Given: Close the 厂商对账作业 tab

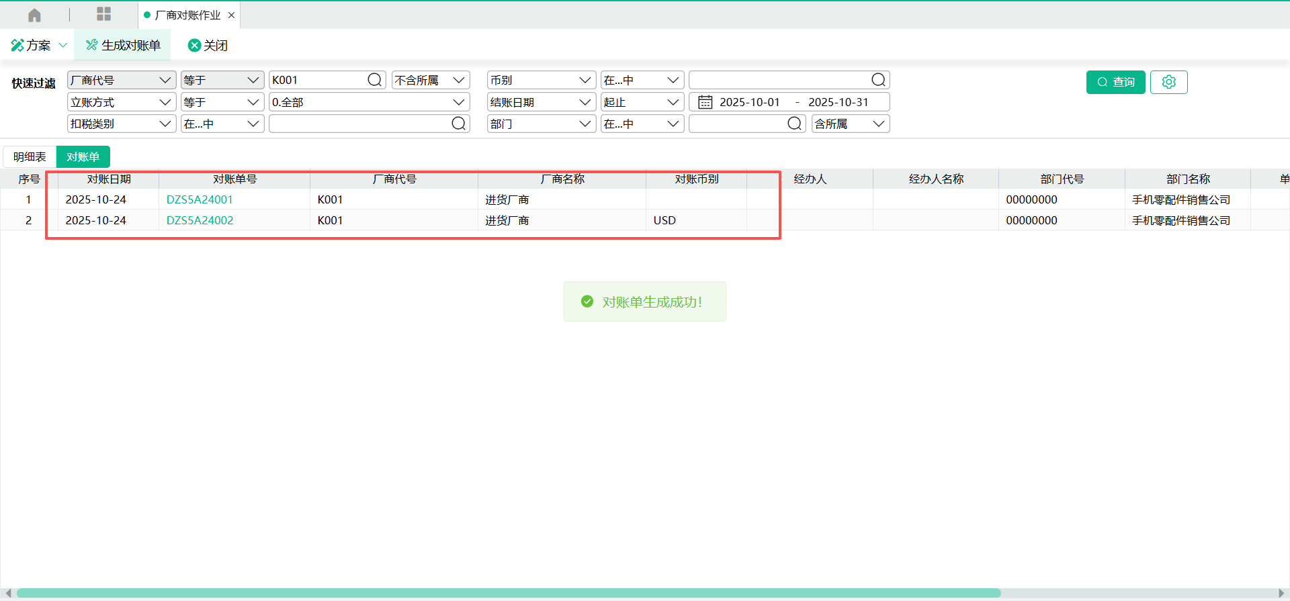Looking at the screenshot, I should 231,15.
